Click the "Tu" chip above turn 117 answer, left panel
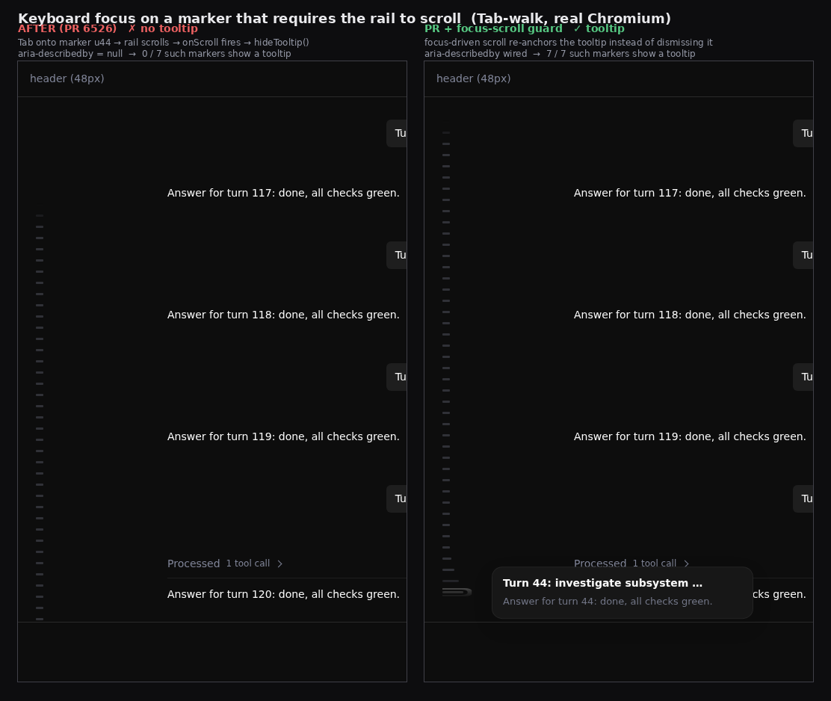The width and height of the screenshot is (831, 701). pyautogui.click(x=397, y=133)
